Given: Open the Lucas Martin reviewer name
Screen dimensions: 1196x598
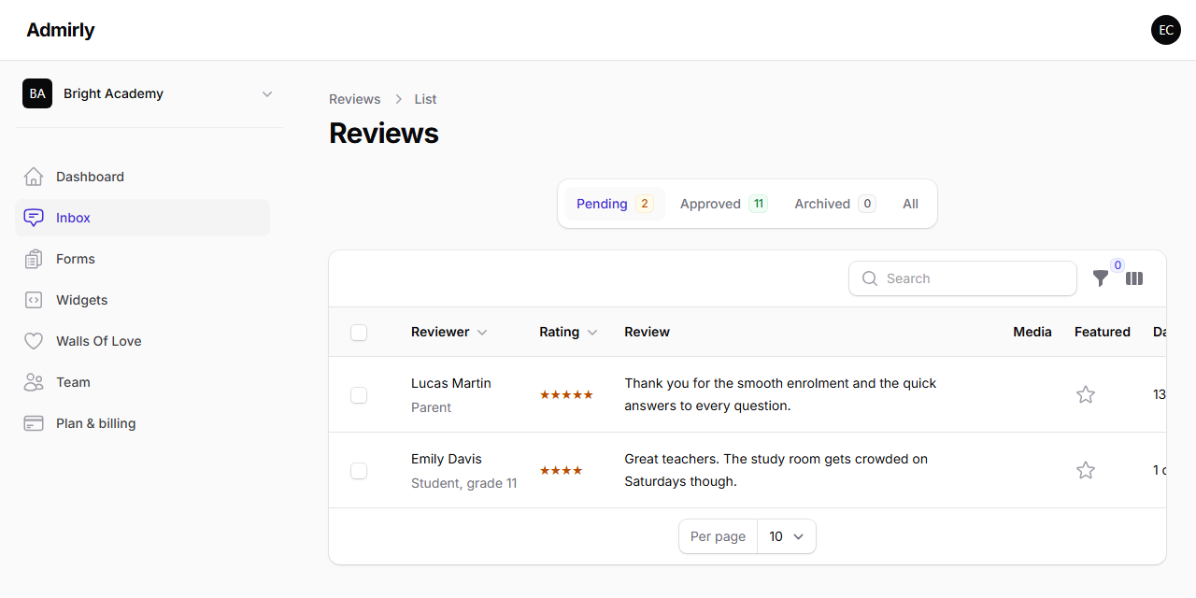Looking at the screenshot, I should [x=451, y=383].
